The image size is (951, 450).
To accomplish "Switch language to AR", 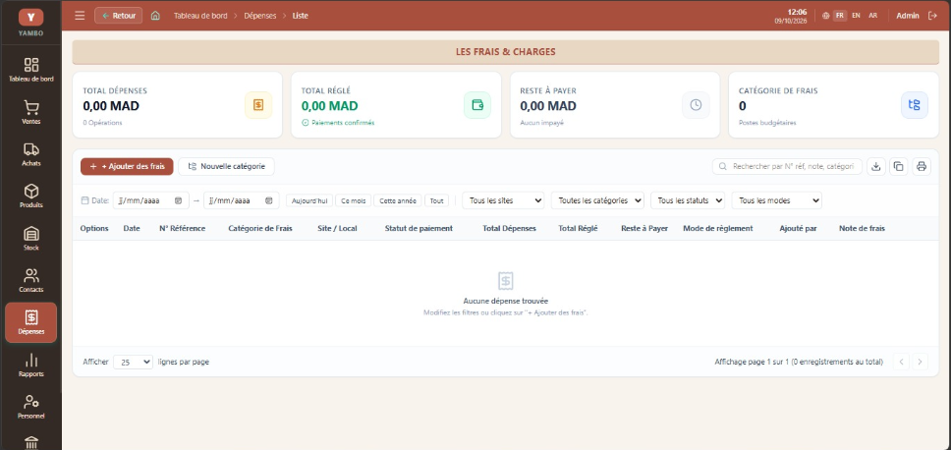I will pos(872,16).
